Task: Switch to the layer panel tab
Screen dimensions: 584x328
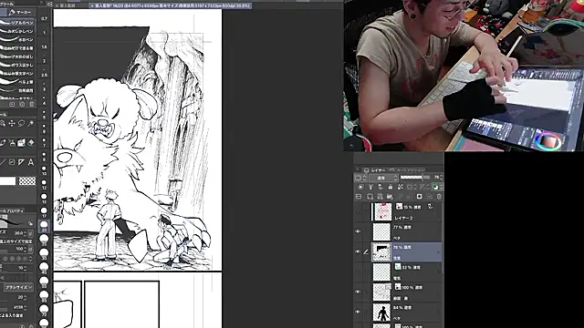Action: (375, 170)
